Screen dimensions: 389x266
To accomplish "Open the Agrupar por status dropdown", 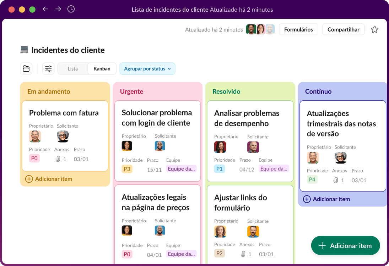I will [147, 68].
